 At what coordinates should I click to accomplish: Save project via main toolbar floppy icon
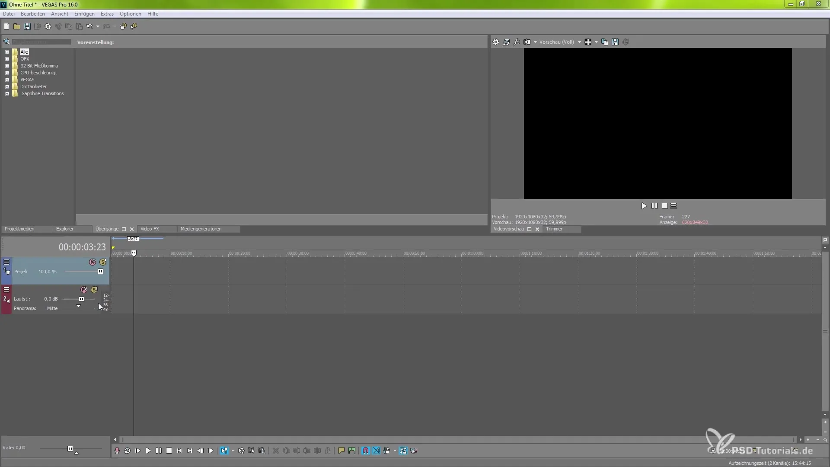27,26
